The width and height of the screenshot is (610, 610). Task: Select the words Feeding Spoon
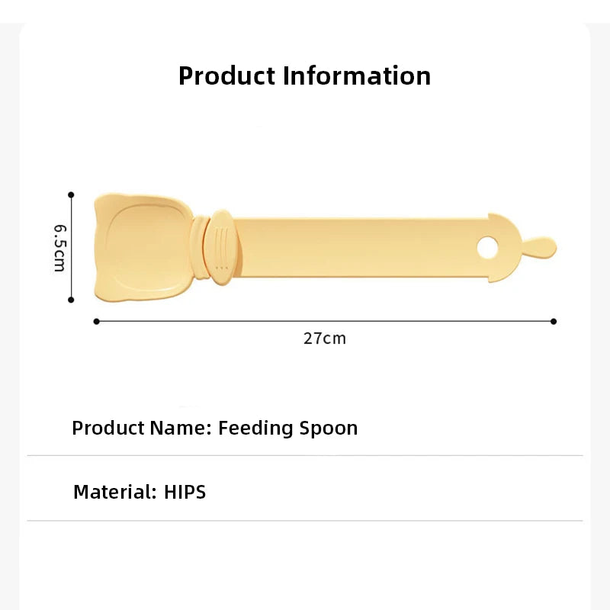288,428
